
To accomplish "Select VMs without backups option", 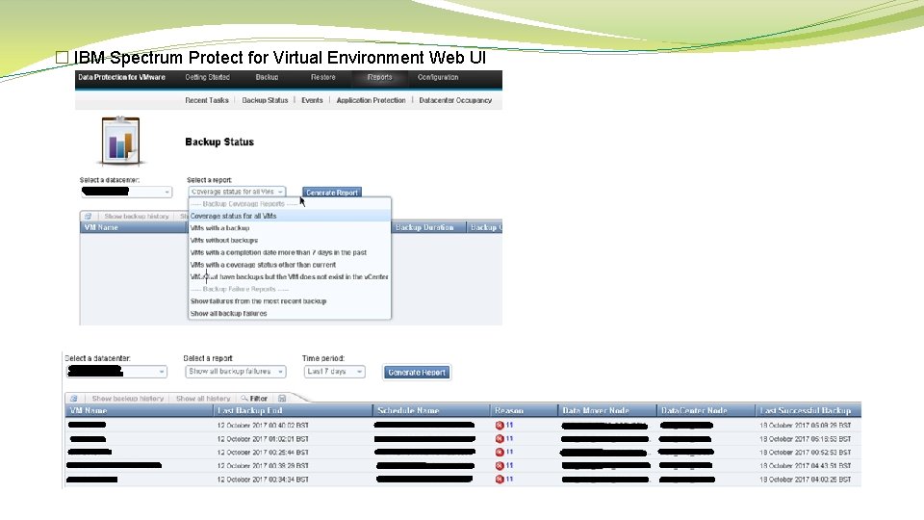I will pyautogui.click(x=290, y=241).
